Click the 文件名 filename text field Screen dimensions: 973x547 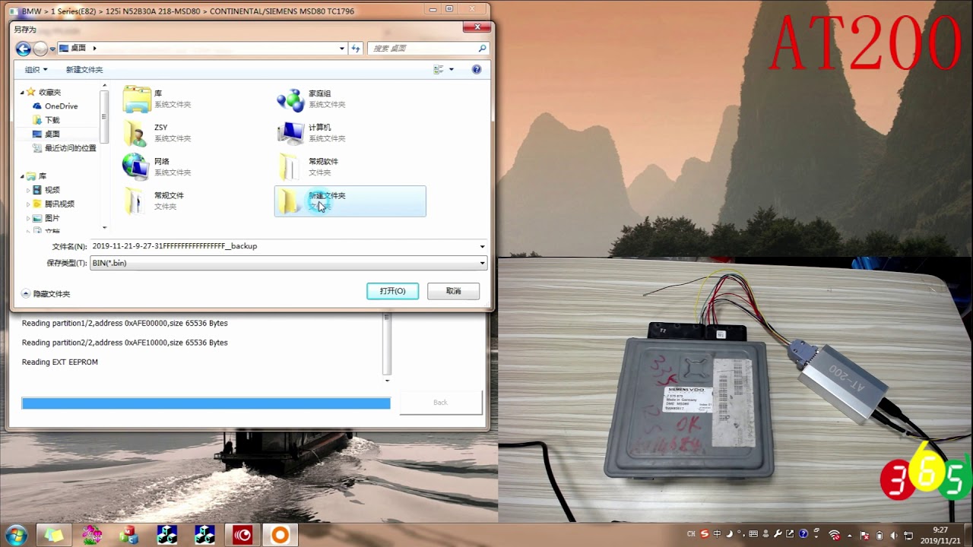[284, 246]
